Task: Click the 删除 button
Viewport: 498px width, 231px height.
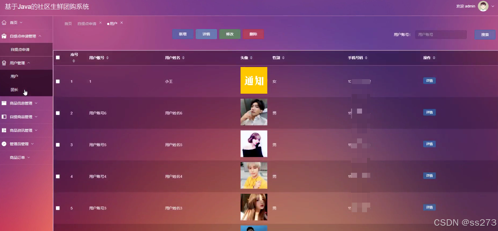Action: pyautogui.click(x=253, y=34)
